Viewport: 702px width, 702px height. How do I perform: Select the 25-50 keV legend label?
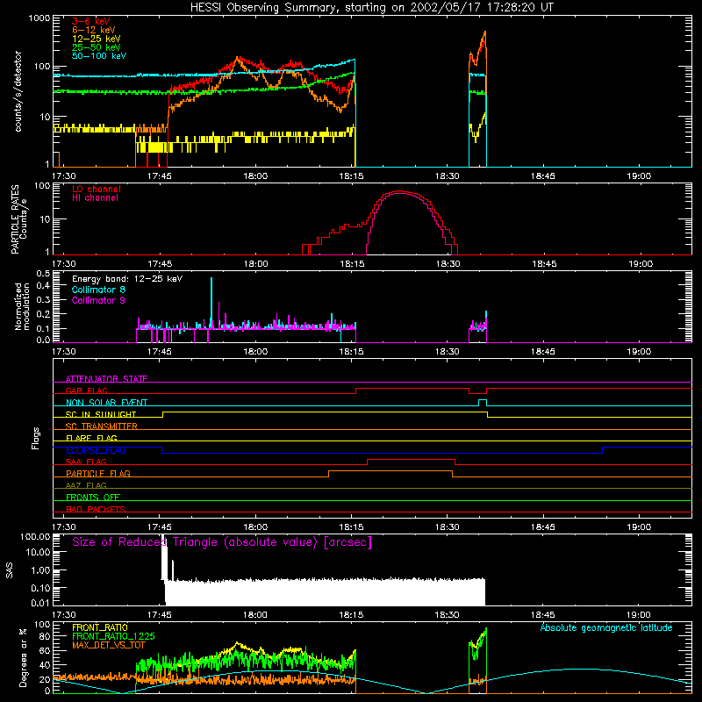click(x=97, y=47)
